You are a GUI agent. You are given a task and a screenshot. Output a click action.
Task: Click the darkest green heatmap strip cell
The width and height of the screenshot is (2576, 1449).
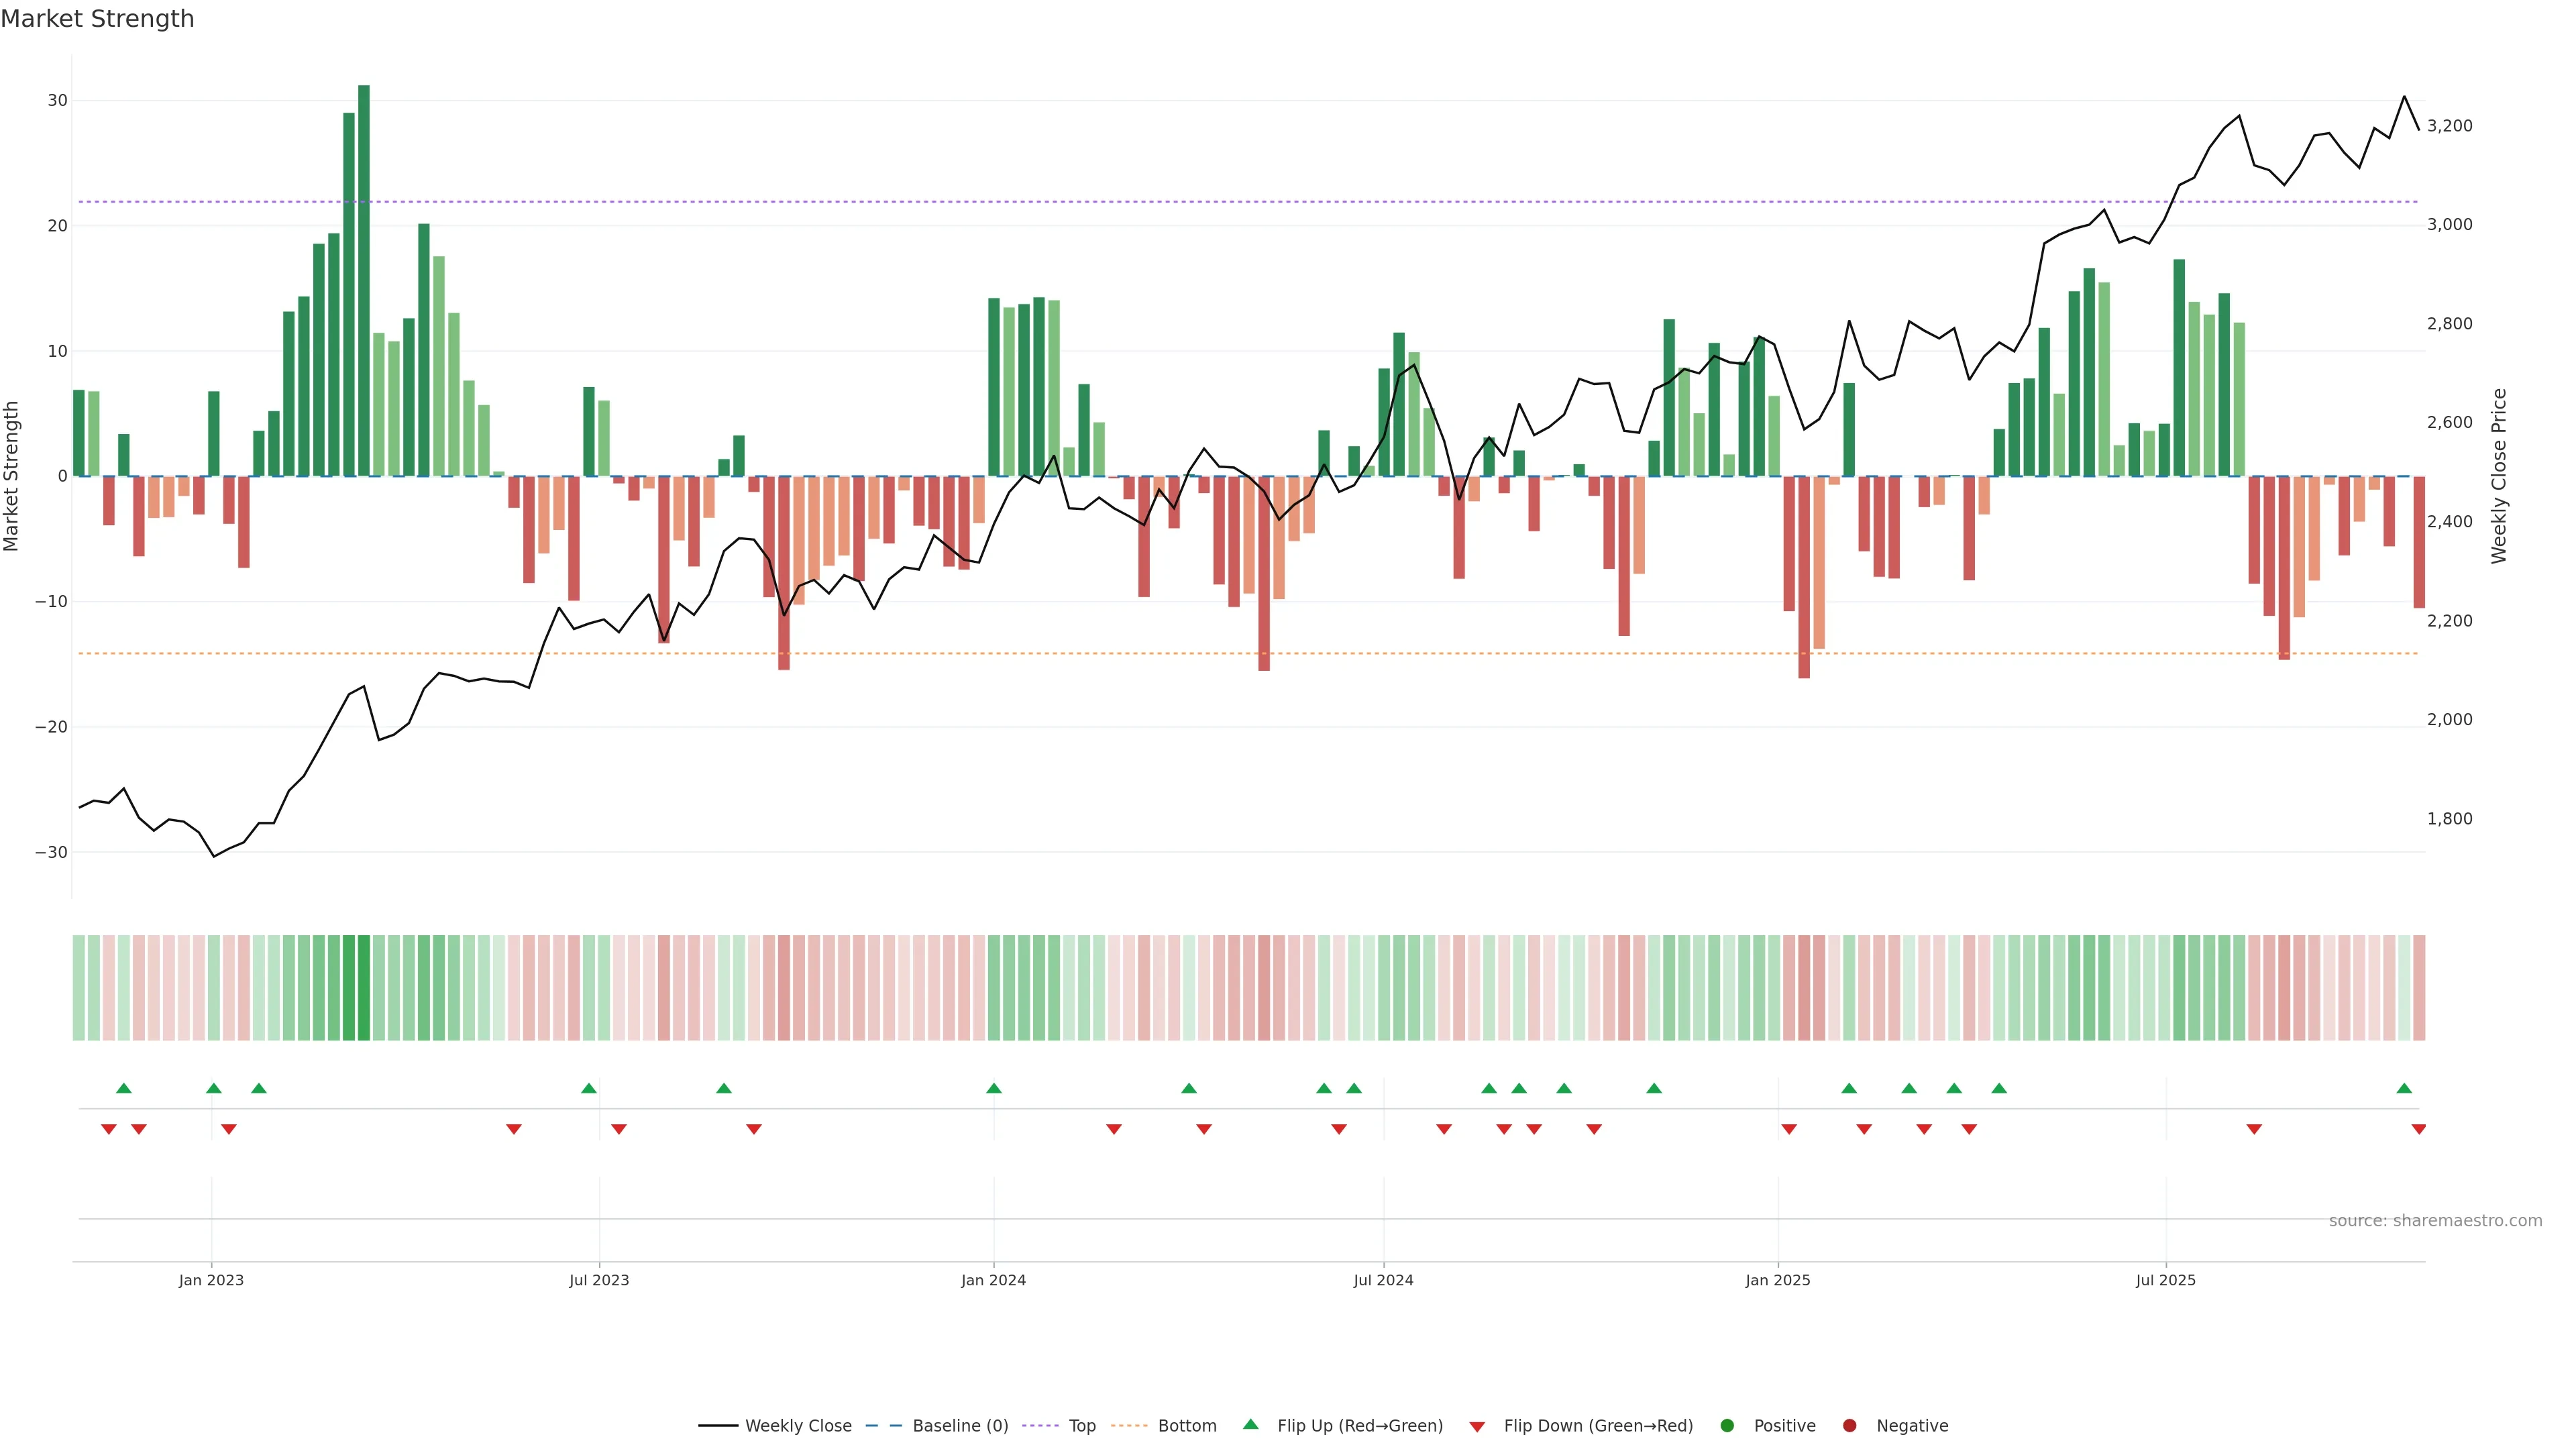(x=364, y=987)
